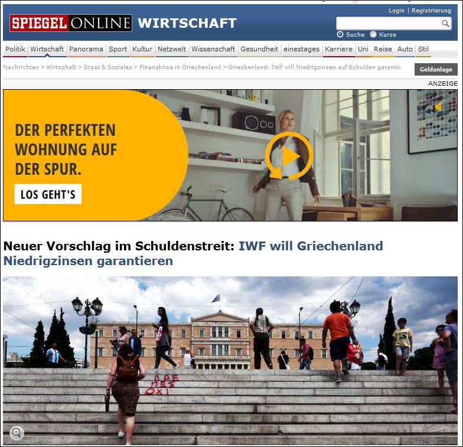
Task: Click the Login link
Action: (396, 11)
